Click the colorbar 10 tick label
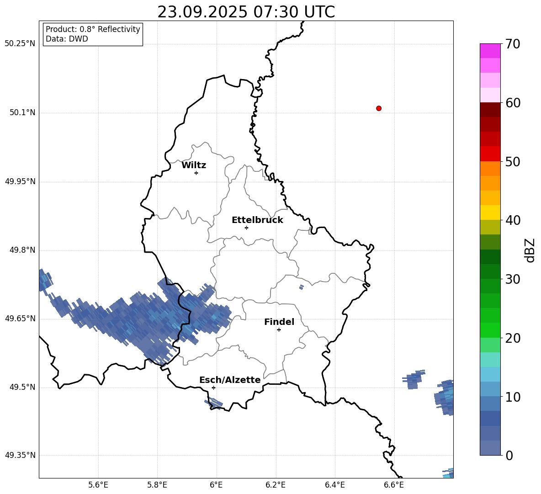Viewport: 541px width, 494px height. [x=513, y=397]
